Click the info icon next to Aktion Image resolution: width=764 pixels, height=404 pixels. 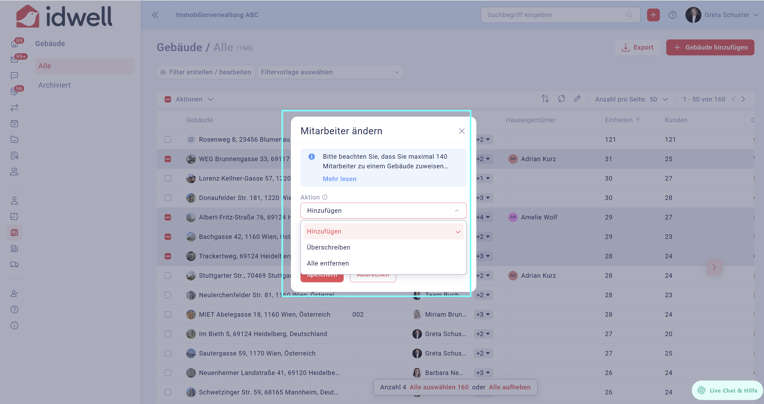pos(325,197)
